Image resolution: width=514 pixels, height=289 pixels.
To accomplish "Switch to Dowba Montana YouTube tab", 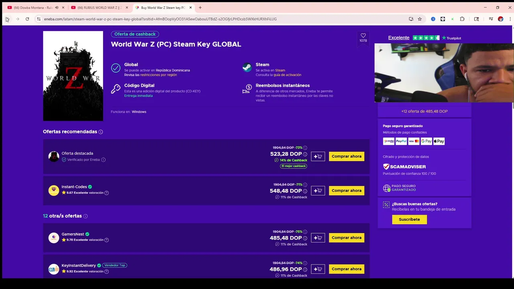I will pos(33,8).
